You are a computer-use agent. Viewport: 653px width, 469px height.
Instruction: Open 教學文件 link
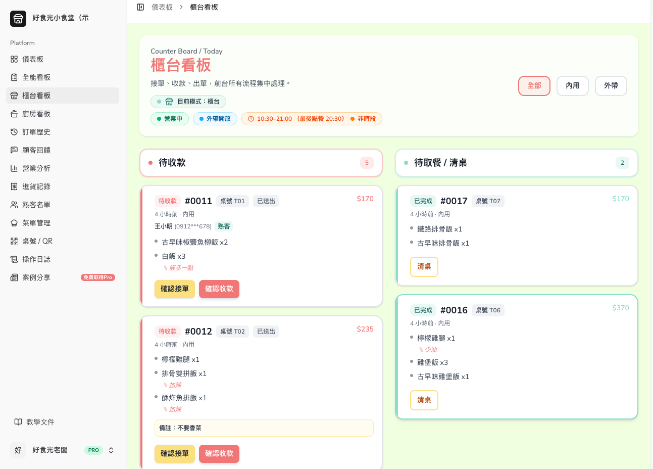63,422
